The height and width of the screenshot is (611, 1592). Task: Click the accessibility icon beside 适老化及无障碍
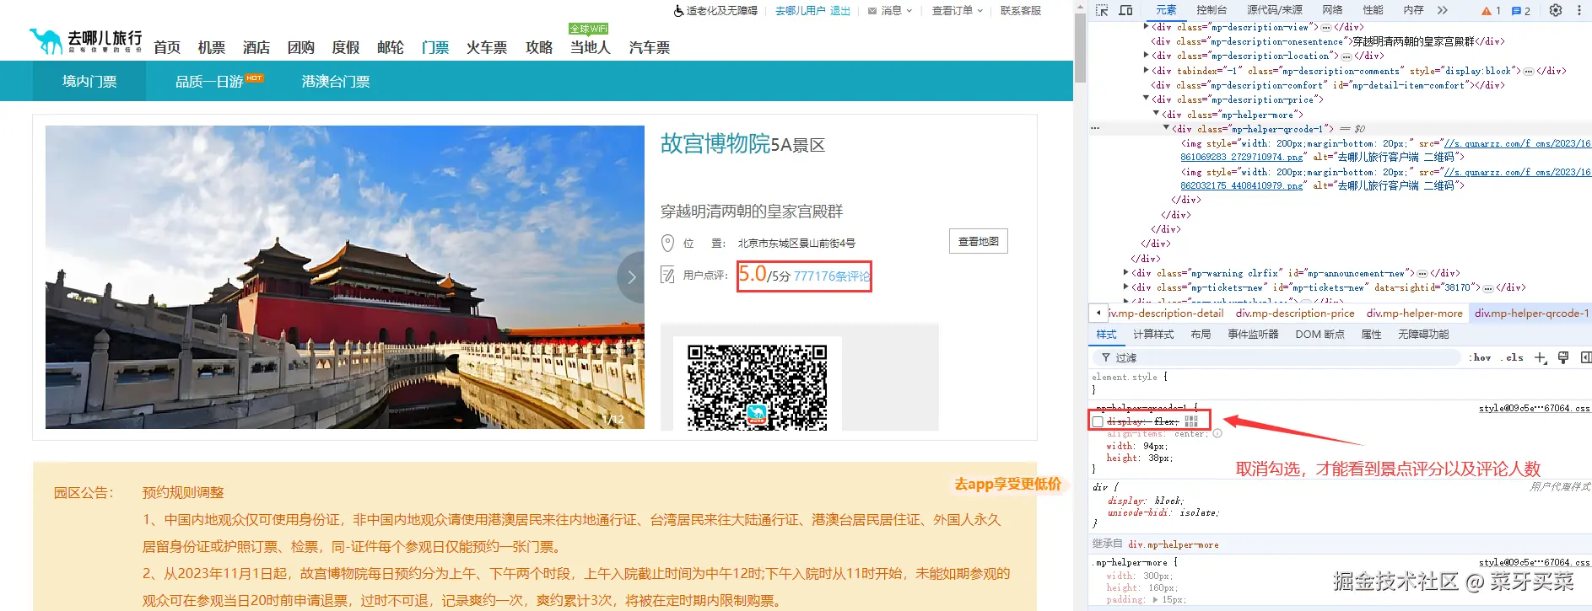pyautogui.click(x=678, y=11)
